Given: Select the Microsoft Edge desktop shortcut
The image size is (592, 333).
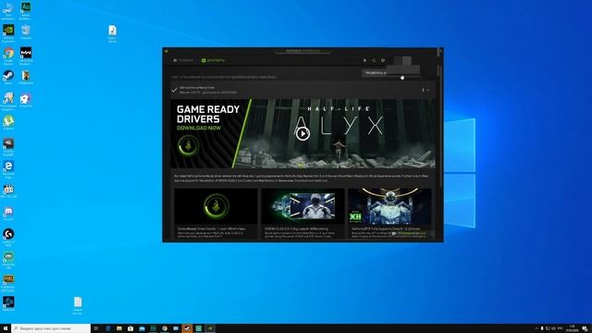Looking at the screenshot, I should point(8,169).
